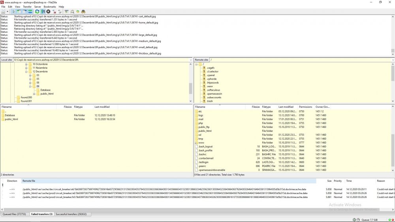Image resolution: width=395 pixels, height=222 pixels.
Task: Select the public_html folder in local file list
Action: (x=11, y=119)
